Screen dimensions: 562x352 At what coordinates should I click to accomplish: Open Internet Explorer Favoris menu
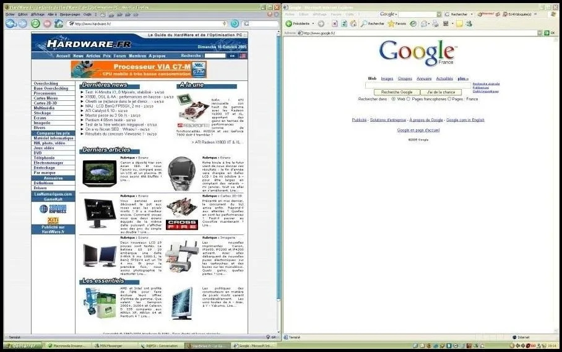(x=336, y=14)
